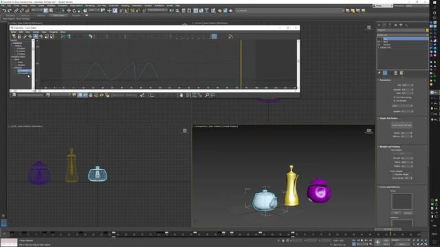Select Move Keys tool in Curve Editor
Viewport: 440px width, 247px height.
[36, 36]
